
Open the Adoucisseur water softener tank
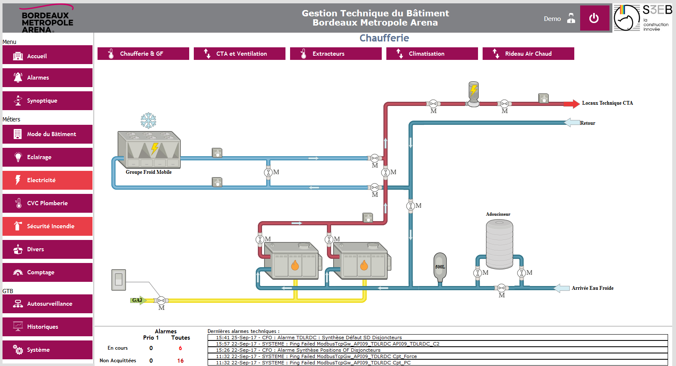[x=499, y=244]
